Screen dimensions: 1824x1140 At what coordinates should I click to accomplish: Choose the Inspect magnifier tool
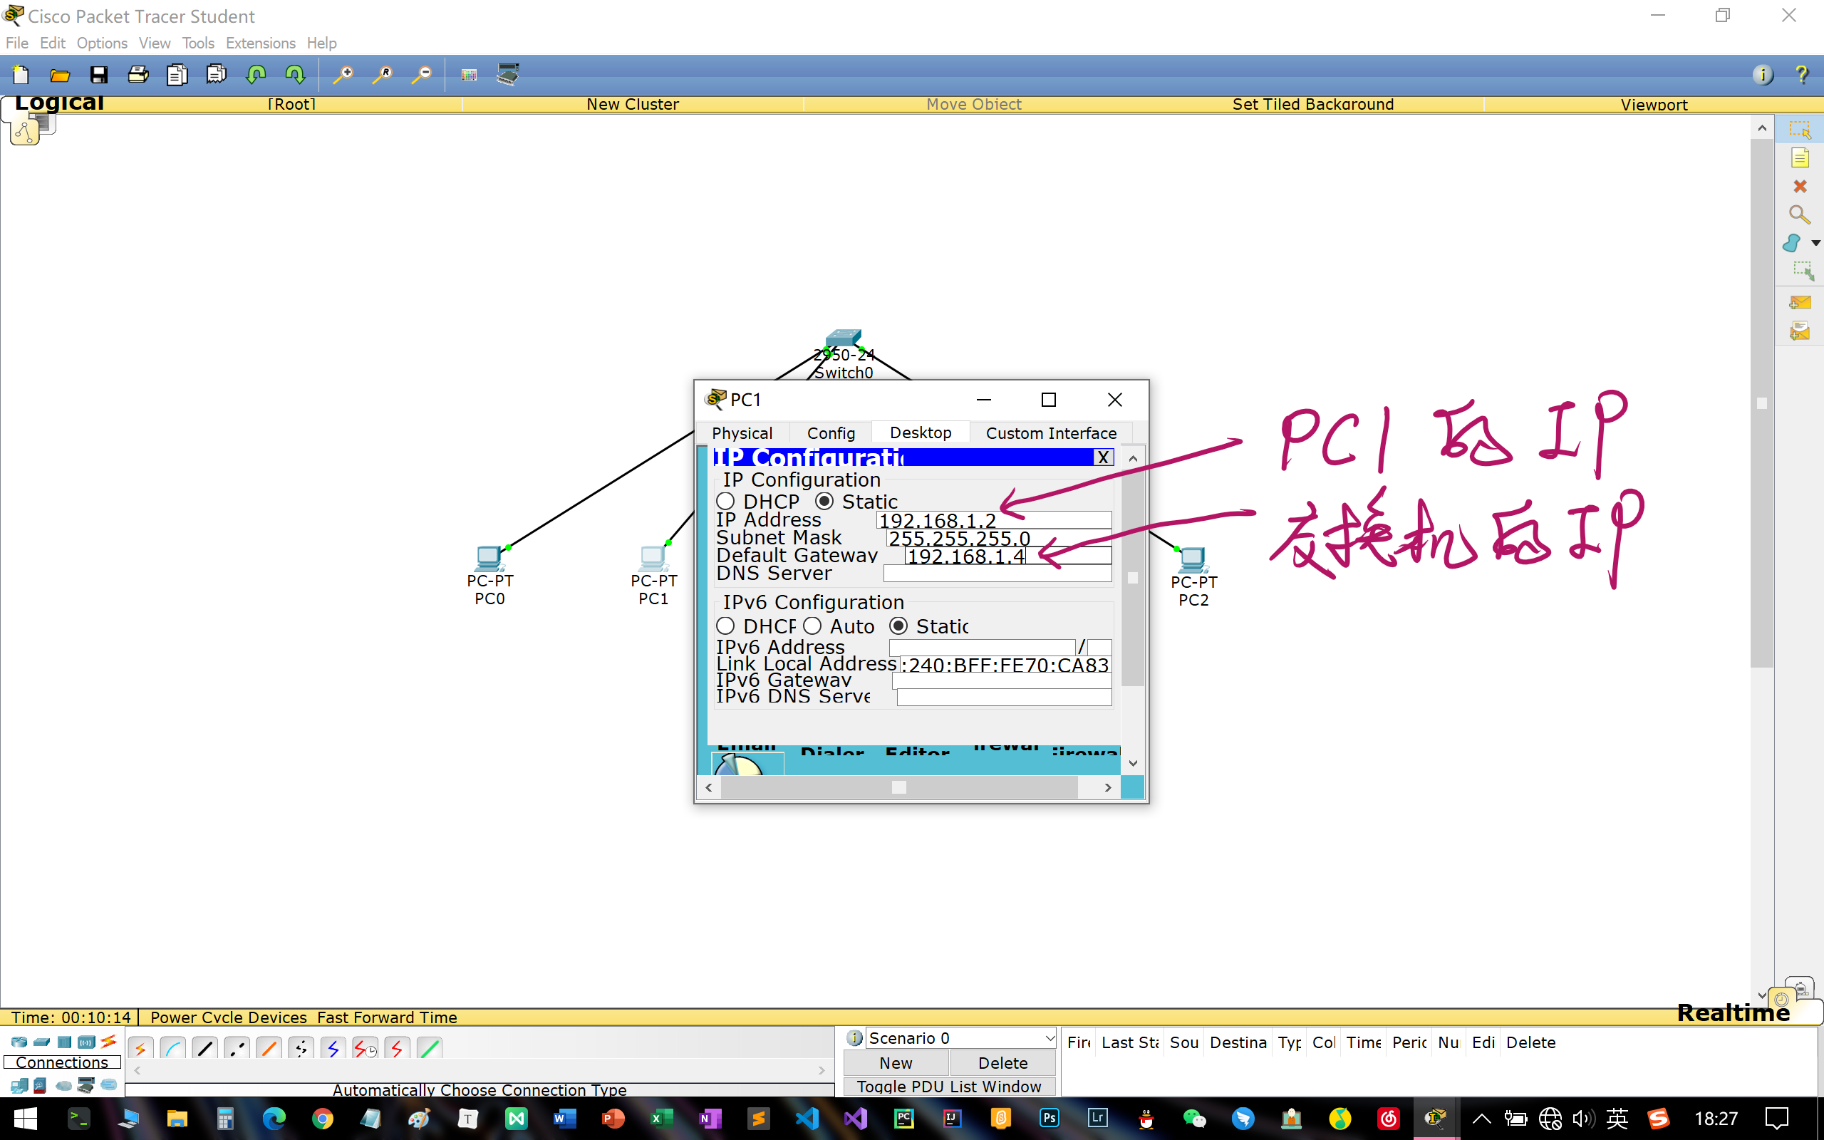[x=1800, y=215]
